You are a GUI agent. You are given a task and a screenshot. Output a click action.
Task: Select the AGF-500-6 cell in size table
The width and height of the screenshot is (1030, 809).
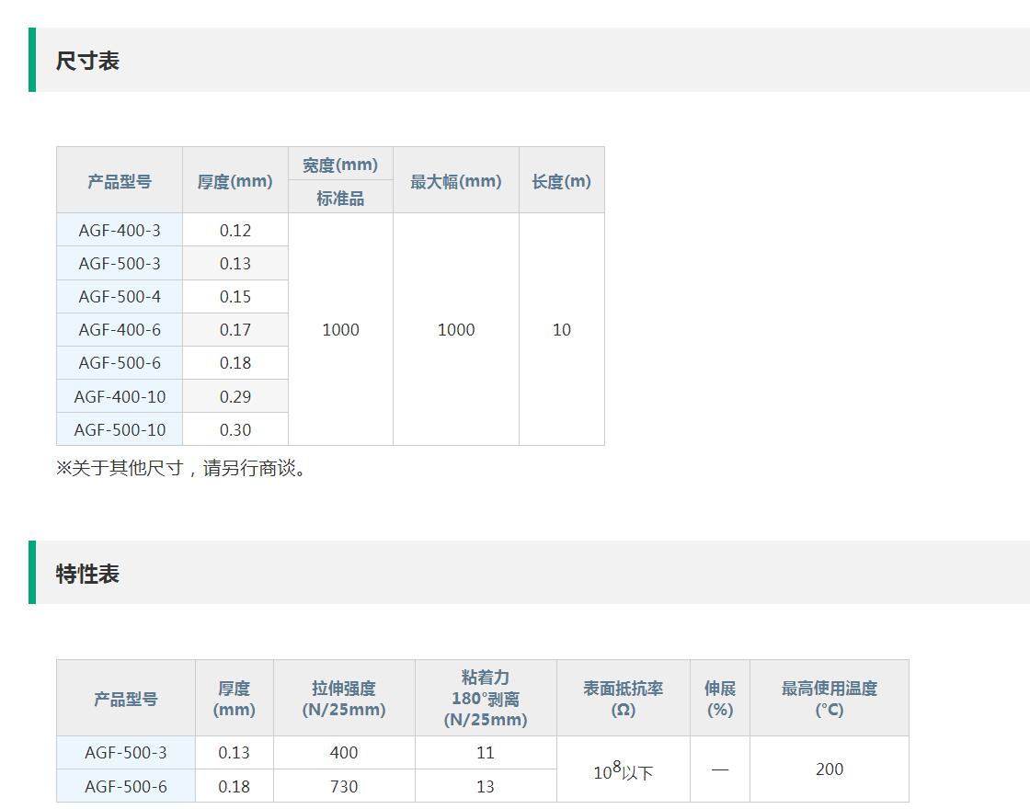pyautogui.click(x=120, y=362)
